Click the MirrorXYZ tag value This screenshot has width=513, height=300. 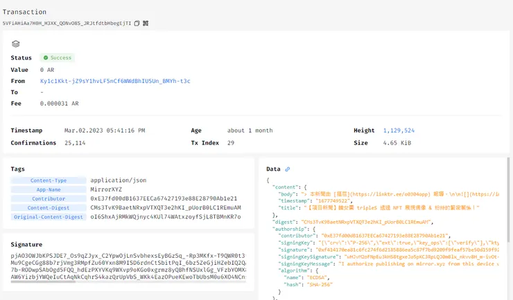click(107, 189)
